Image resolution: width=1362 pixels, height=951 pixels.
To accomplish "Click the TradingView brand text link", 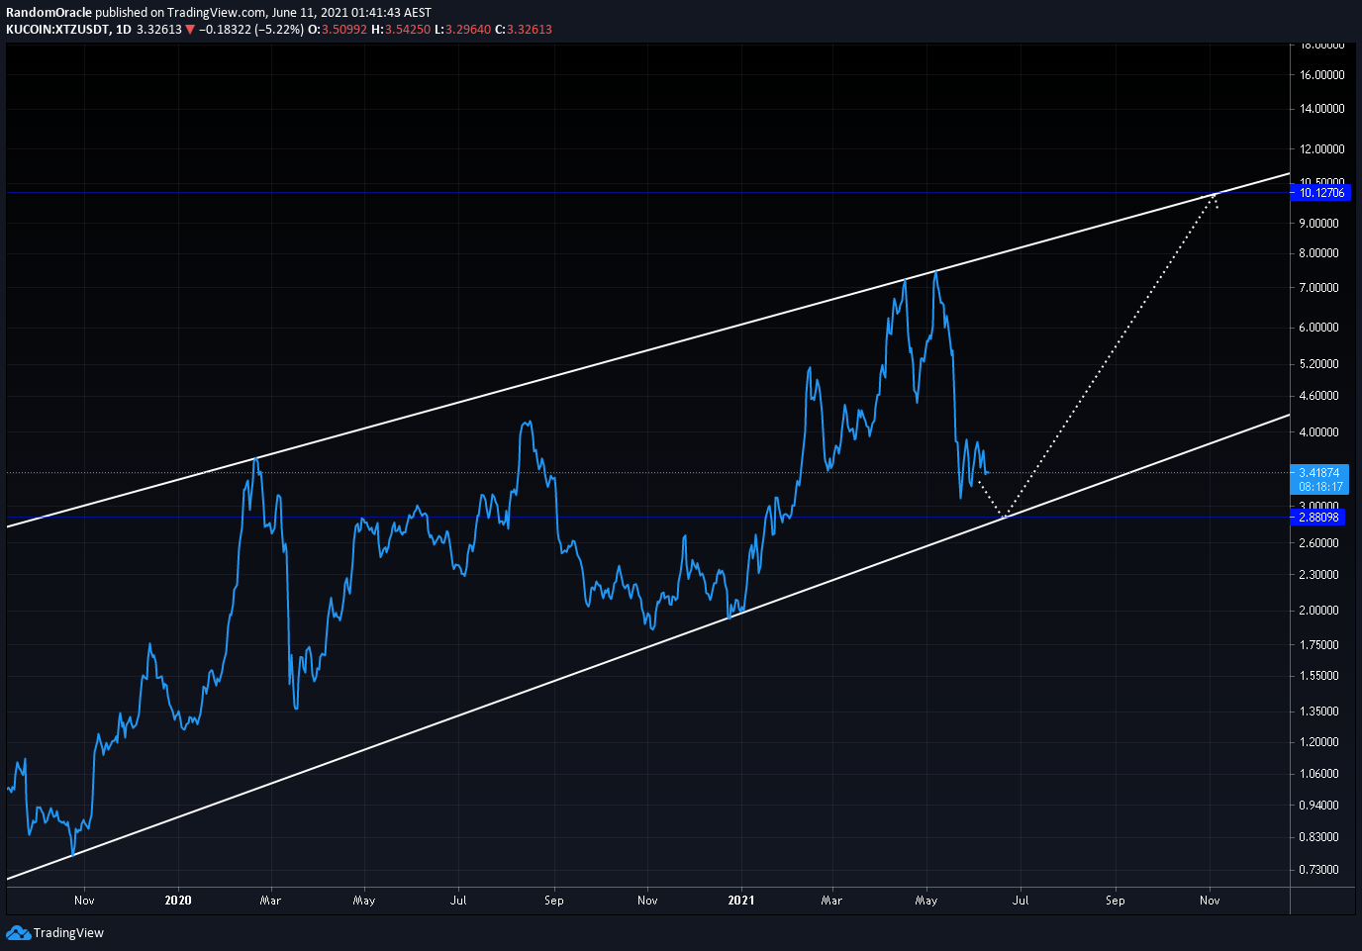I will [68, 933].
